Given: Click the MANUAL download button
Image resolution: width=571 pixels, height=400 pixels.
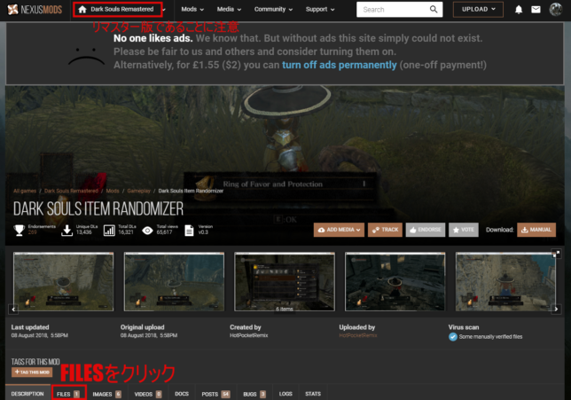Looking at the screenshot, I should pos(536,230).
